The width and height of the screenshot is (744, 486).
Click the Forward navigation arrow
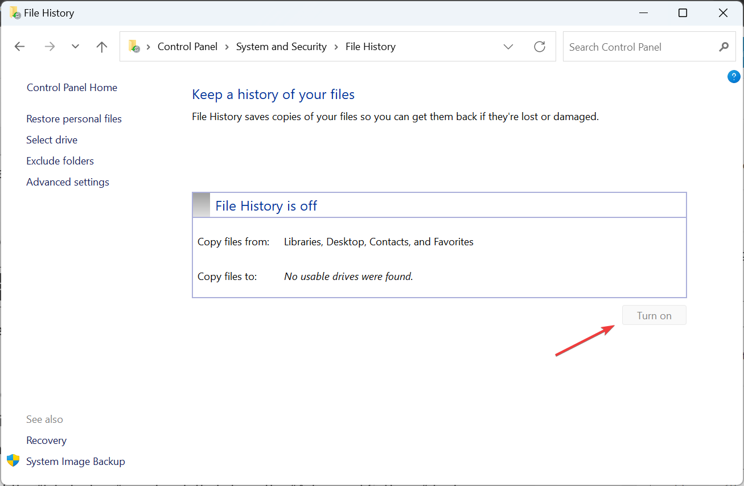(x=50, y=47)
